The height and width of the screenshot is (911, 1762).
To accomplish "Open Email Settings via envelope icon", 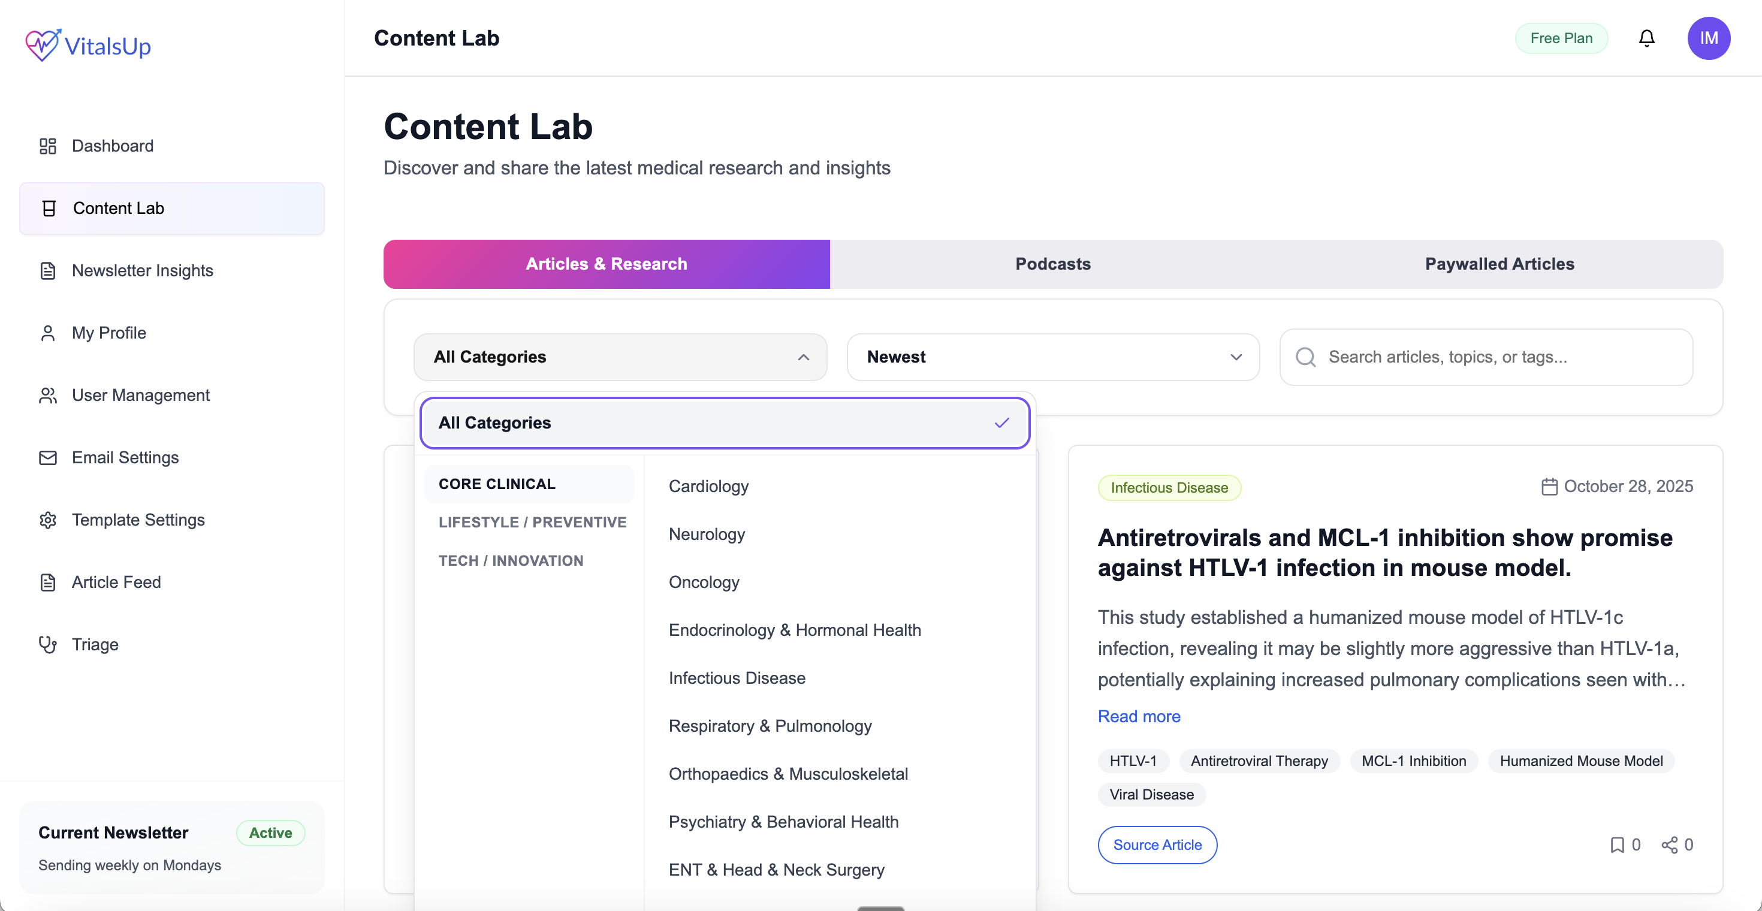I will coord(48,457).
